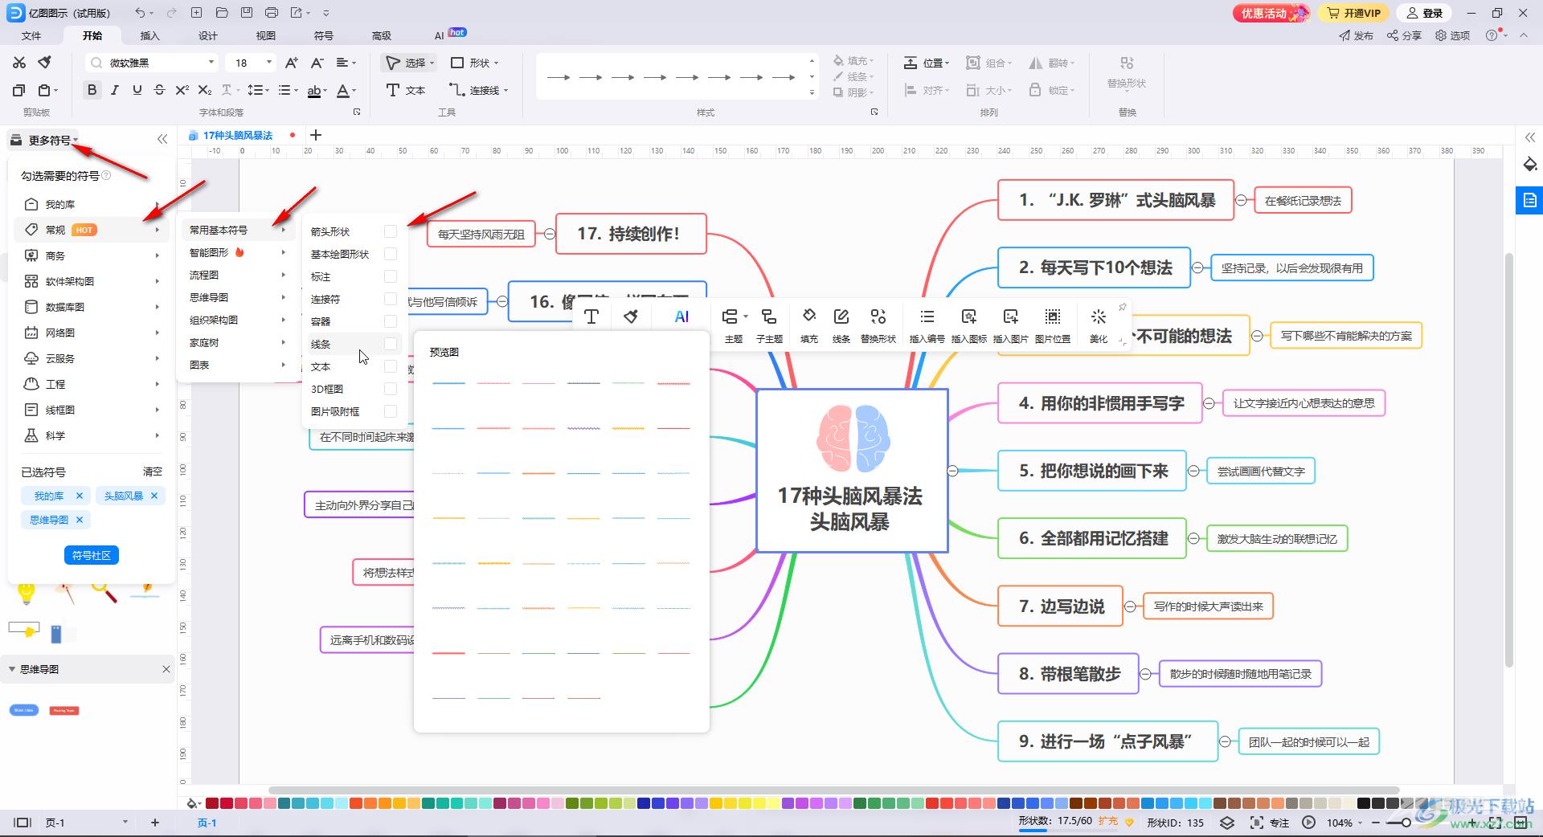Switch to the Insert (插入) tab
Screen dimensions: 1543x837
tap(150, 35)
